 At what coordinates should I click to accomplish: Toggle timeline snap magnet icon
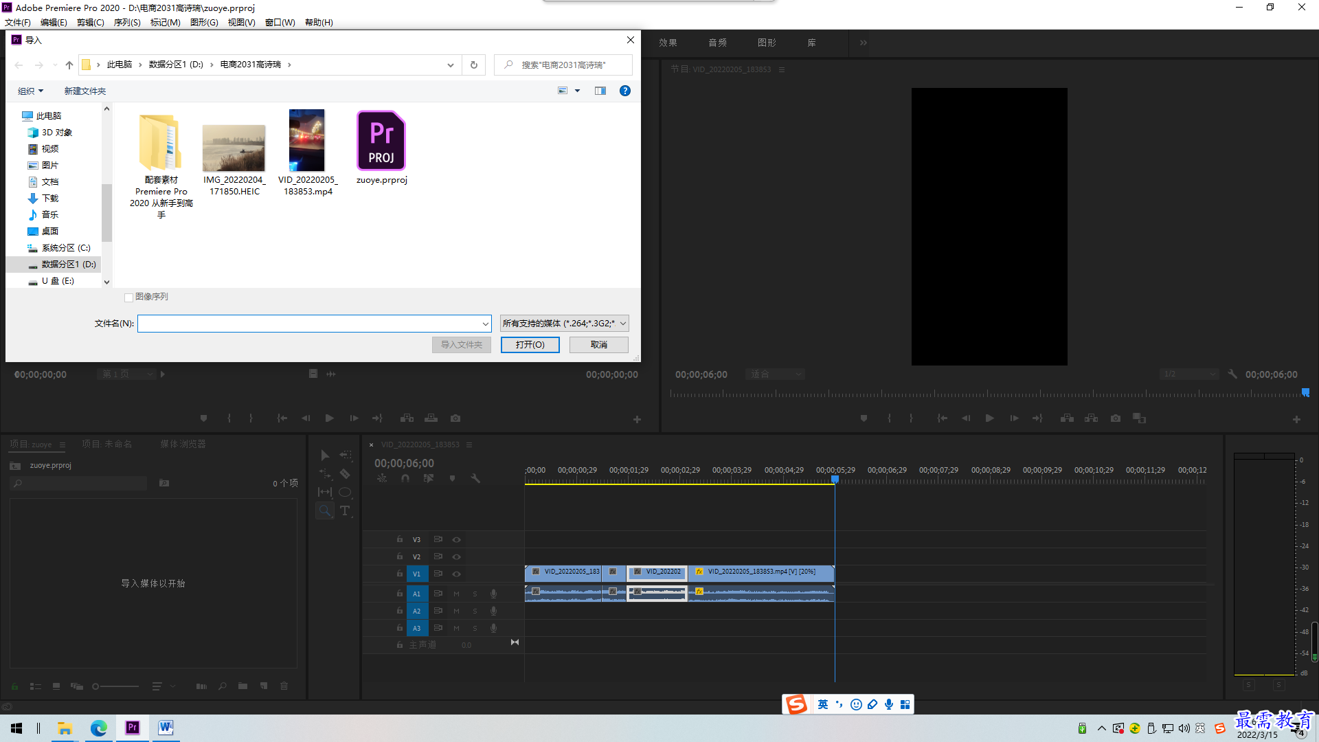[405, 478]
